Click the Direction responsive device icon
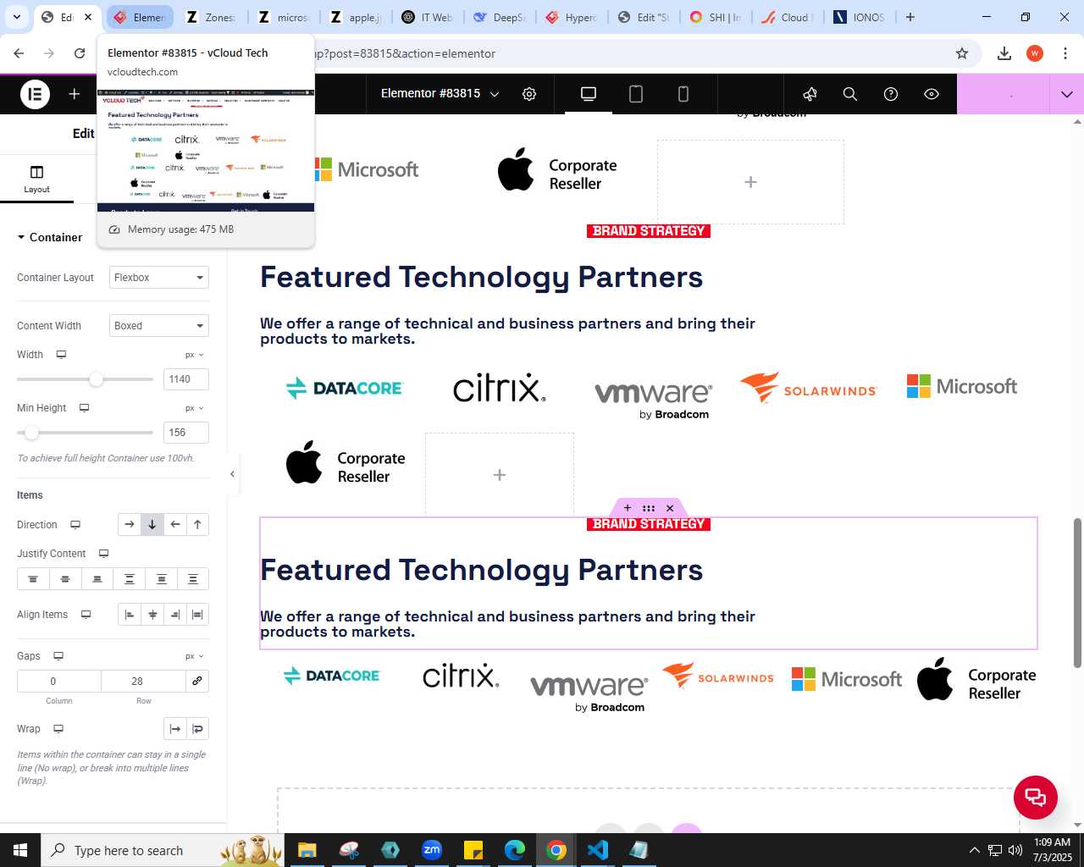The width and height of the screenshot is (1084, 867). point(75,525)
